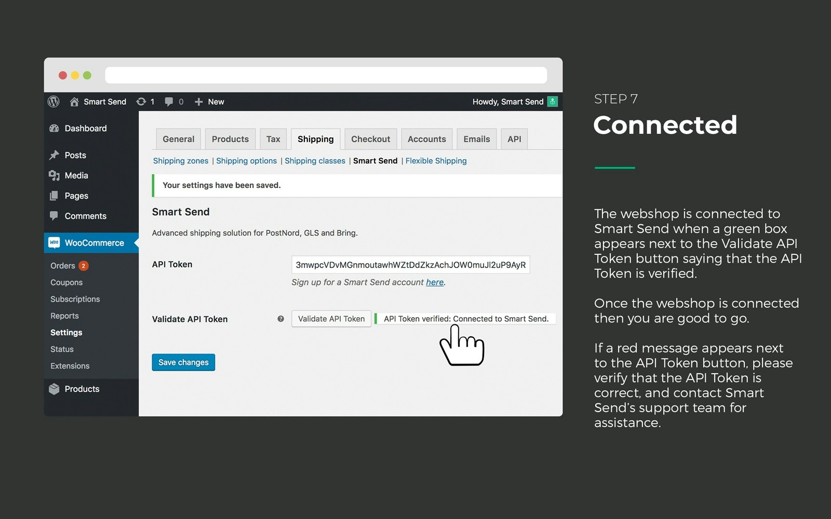Click the Posts pin icon in sidebar
831x519 pixels.
coord(54,155)
